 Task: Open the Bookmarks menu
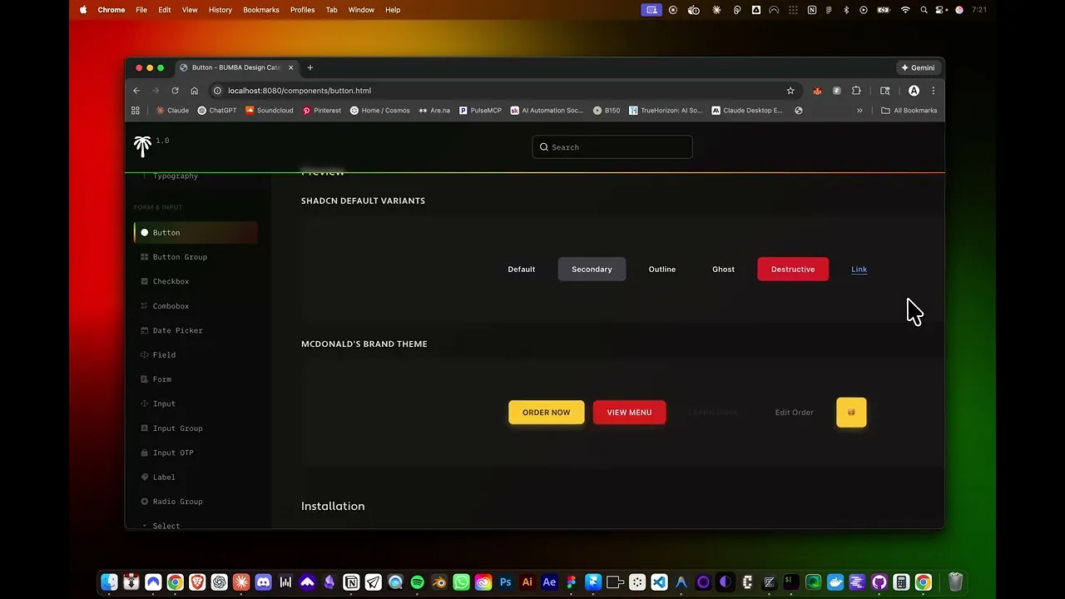[x=261, y=10]
